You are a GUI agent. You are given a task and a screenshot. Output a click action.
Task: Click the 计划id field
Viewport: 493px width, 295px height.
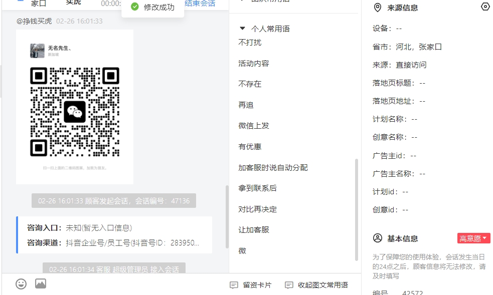tap(390, 191)
